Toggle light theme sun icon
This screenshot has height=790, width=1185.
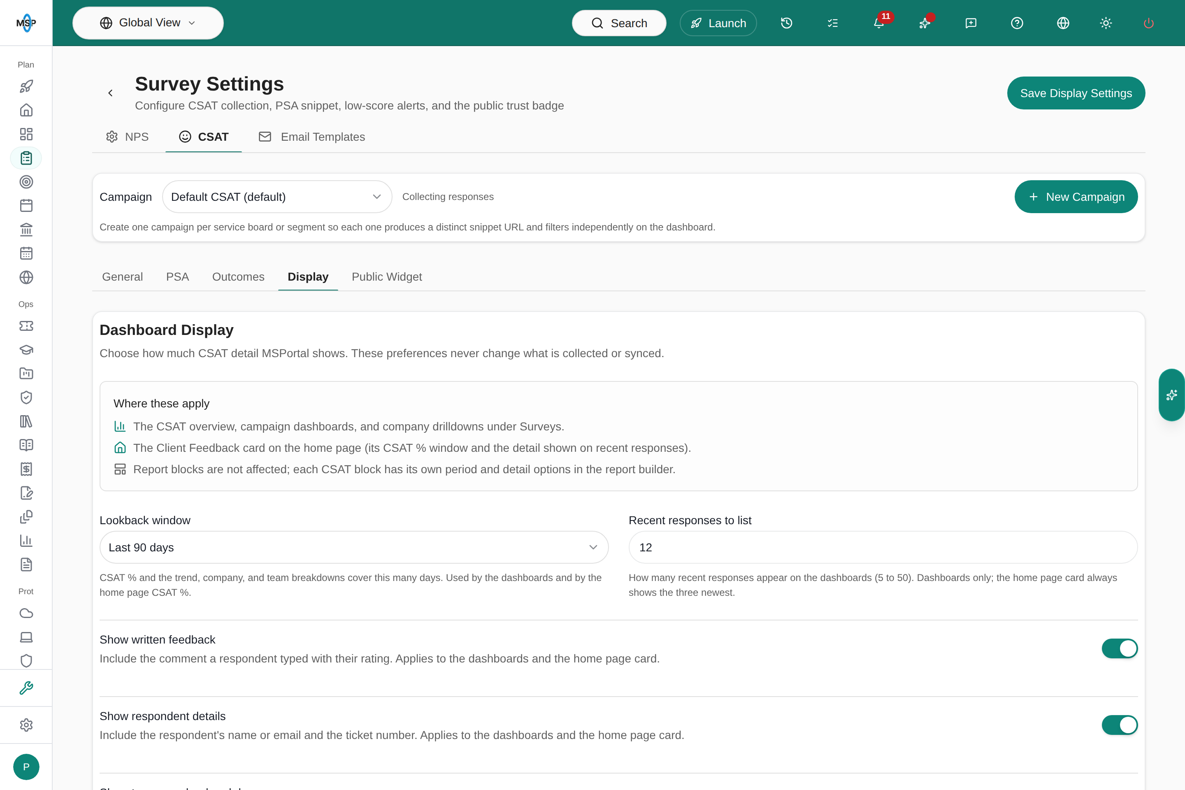coord(1106,23)
